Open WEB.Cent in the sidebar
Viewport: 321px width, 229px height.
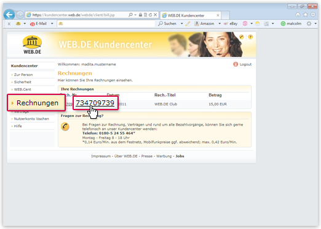coord(22,89)
